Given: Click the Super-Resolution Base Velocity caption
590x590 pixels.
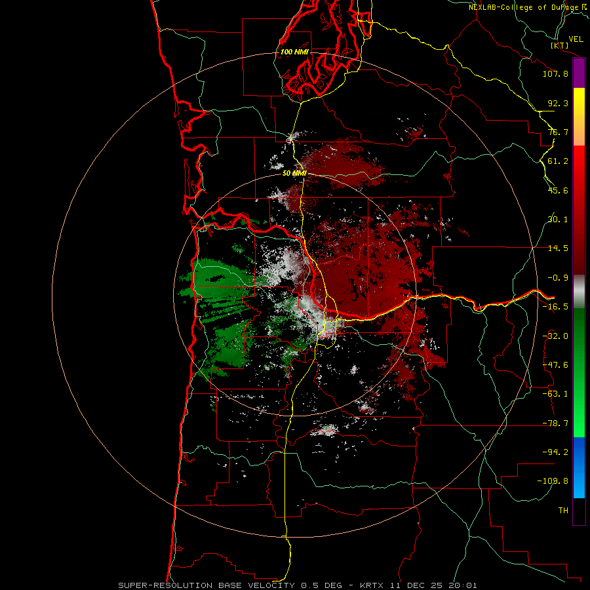Looking at the screenshot, I should tap(297, 585).
